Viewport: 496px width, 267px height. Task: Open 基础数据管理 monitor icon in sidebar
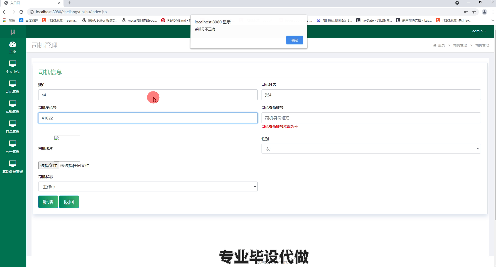click(12, 164)
